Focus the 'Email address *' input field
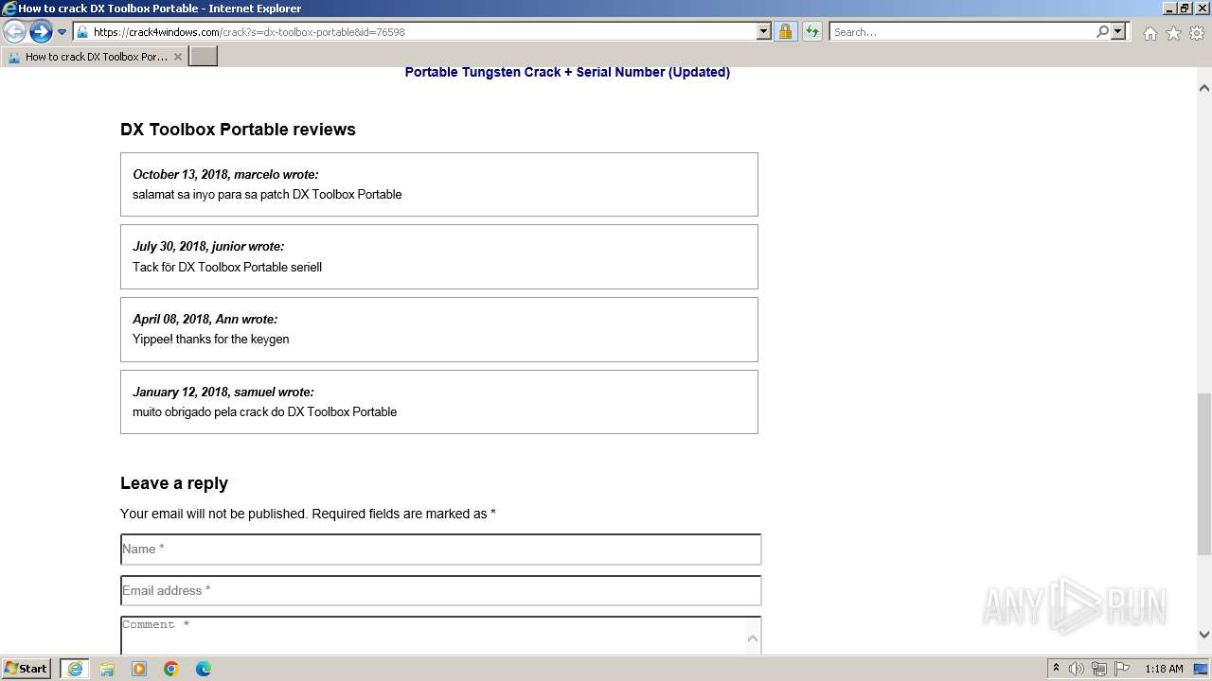This screenshot has width=1212, height=681. click(441, 590)
